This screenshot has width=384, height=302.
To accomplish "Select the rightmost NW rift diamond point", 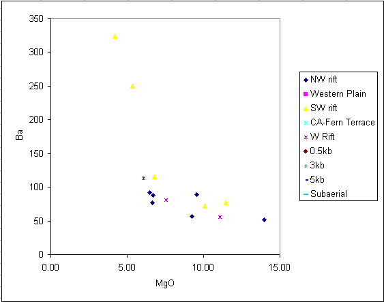I will pos(264,220).
